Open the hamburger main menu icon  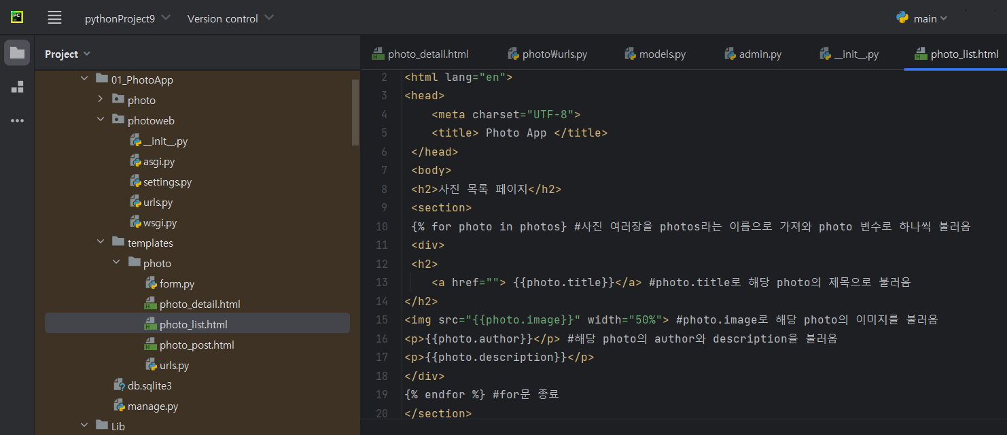pos(54,18)
